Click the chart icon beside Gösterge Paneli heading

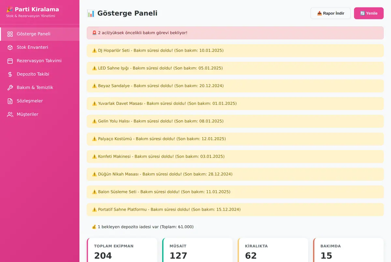(91, 13)
